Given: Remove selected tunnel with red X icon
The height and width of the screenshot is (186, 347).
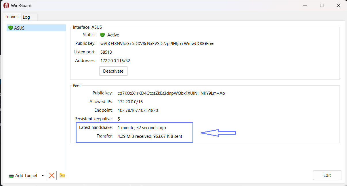Looking at the screenshot, I should pos(52,175).
